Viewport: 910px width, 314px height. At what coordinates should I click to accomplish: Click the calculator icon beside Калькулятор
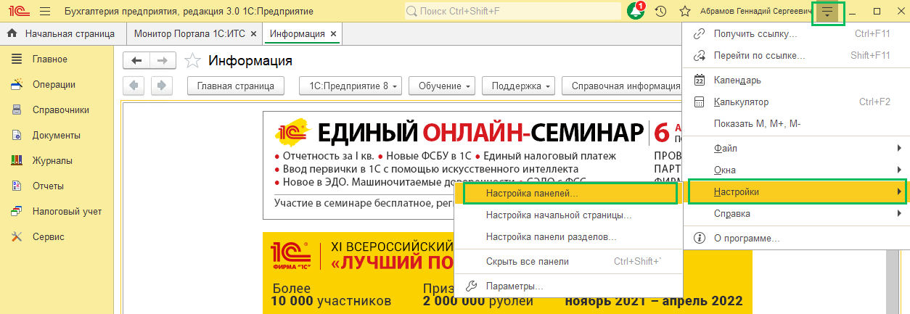pyautogui.click(x=700, y=102)
